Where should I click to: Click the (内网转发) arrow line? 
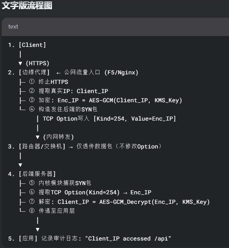pos(55,137)
